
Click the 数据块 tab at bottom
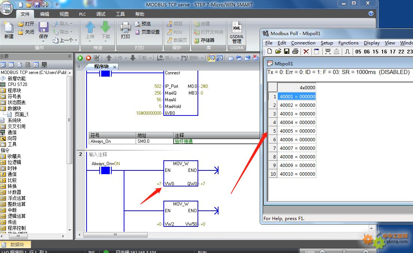[15, 245]
